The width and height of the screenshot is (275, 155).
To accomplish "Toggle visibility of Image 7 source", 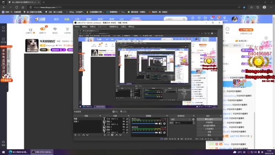I will 124,130.
